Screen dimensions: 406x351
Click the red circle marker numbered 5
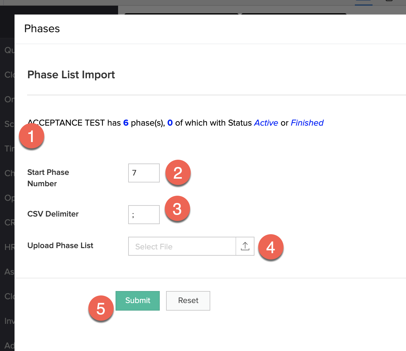coord(101,308)
